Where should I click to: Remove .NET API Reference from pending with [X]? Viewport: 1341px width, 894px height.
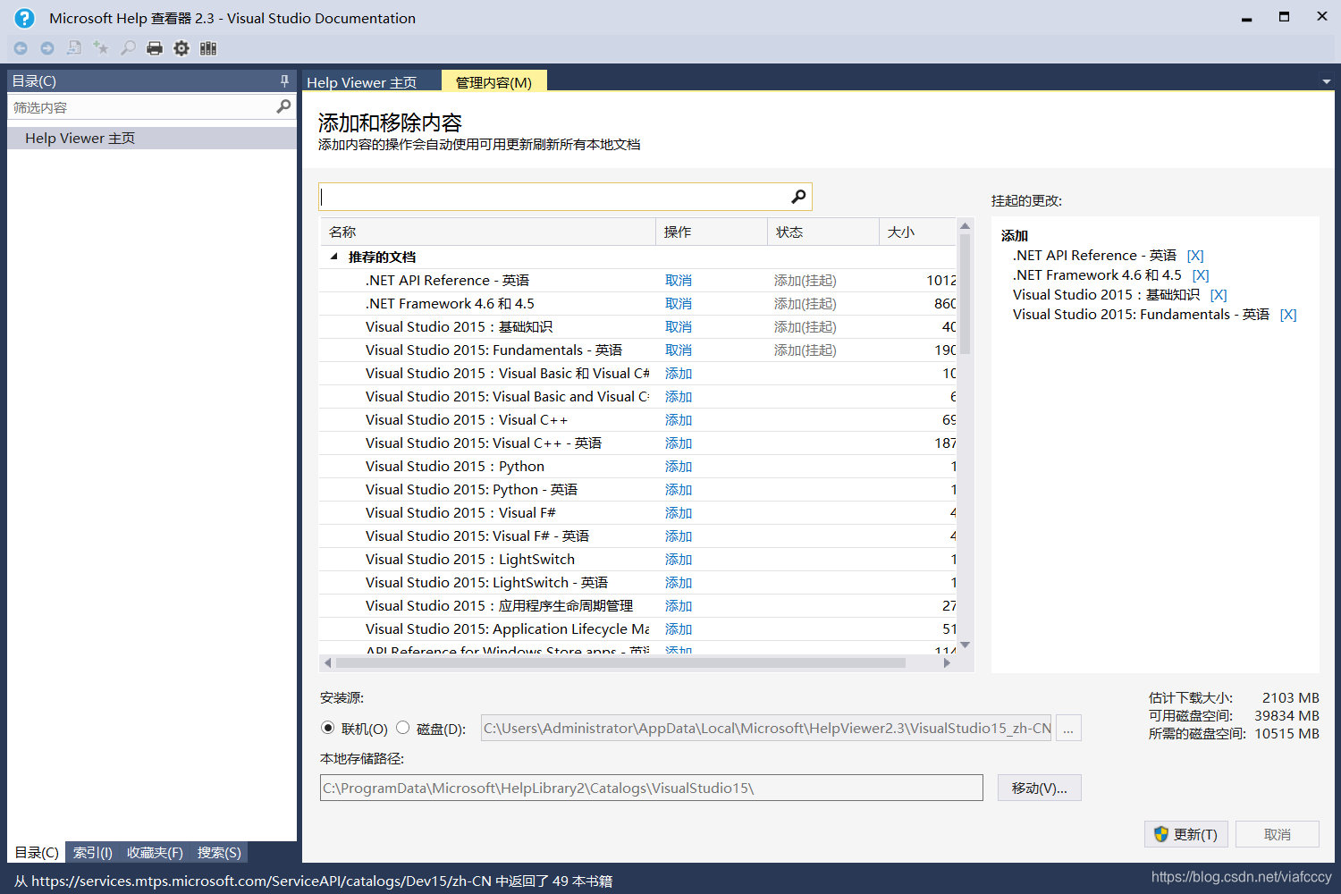[x=1195, y=256]
